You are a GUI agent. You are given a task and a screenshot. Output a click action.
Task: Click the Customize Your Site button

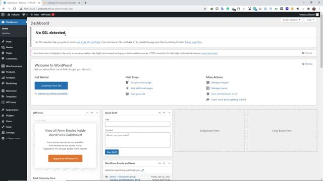pyautogui.click(x=51, y=85)
